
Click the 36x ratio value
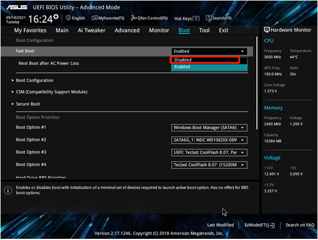coord(293,74)
